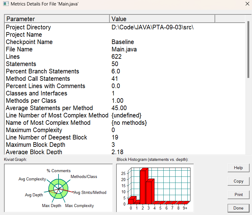Select Line Number of Most Complex Method
This screenshot has width=252, height=215.
[125, 115]
